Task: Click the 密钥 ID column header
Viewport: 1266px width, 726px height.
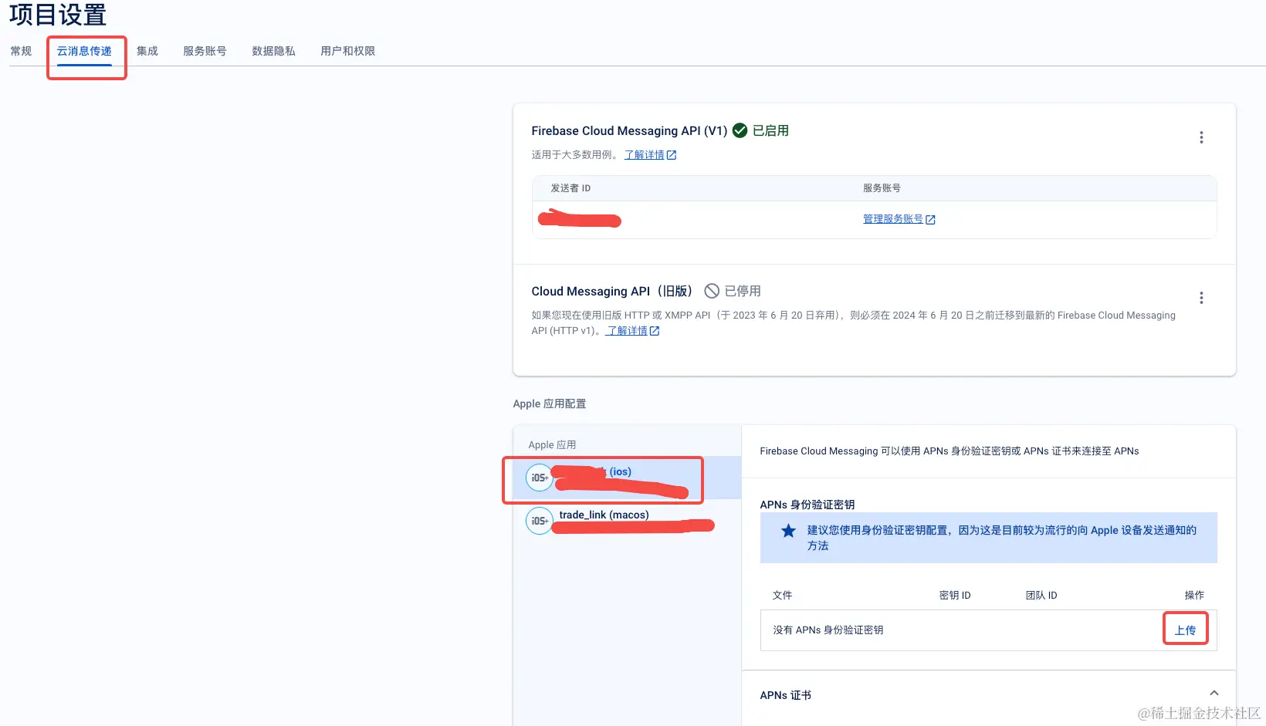Action: tap(955, 596)
